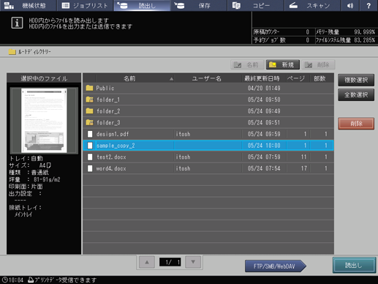Click the selected file preview thumbnail
Viewport: 378px width, 284px height.
point(44,121)
